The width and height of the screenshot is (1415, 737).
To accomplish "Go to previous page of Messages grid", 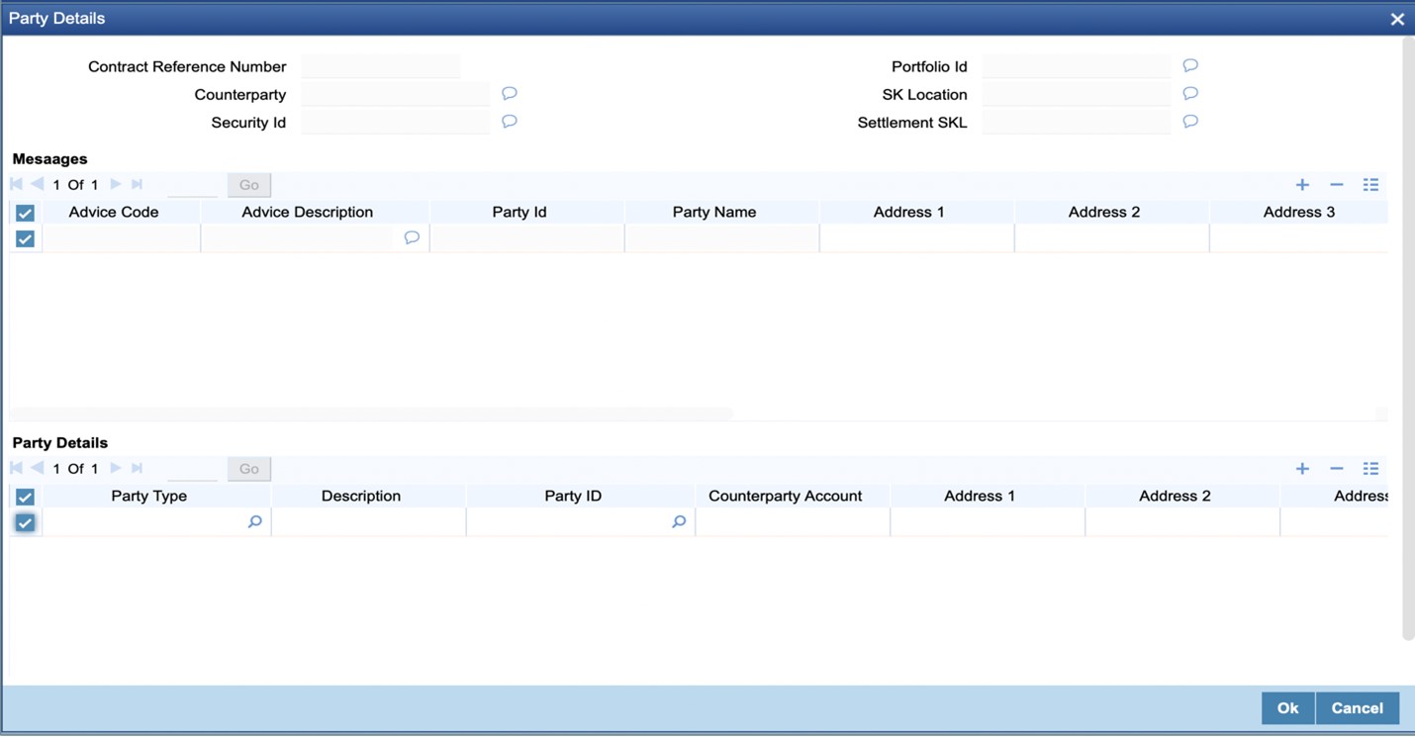I will [x=37, y=184].
